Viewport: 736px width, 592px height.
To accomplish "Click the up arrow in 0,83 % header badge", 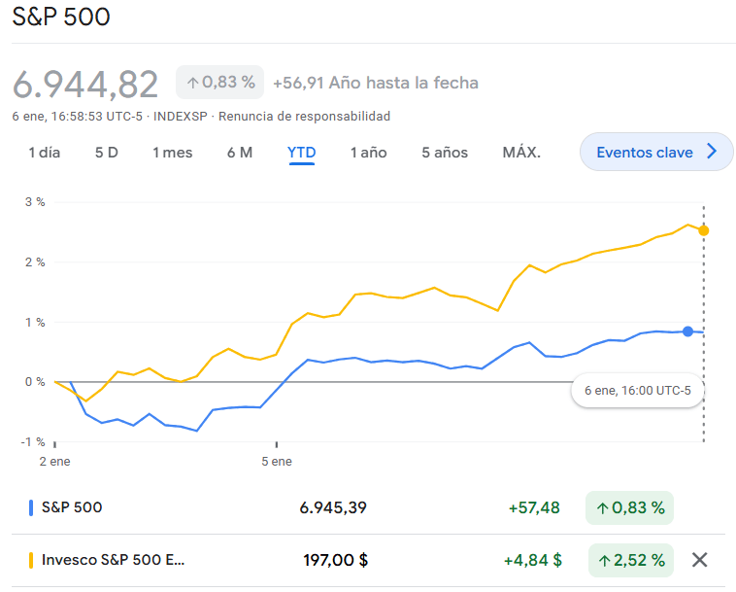I will (192, 83).
